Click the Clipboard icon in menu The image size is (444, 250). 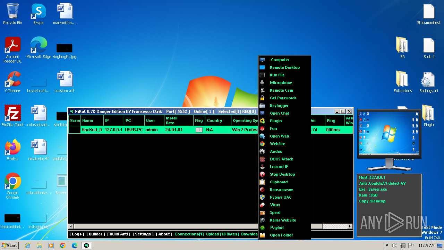[x=262, y=182]
